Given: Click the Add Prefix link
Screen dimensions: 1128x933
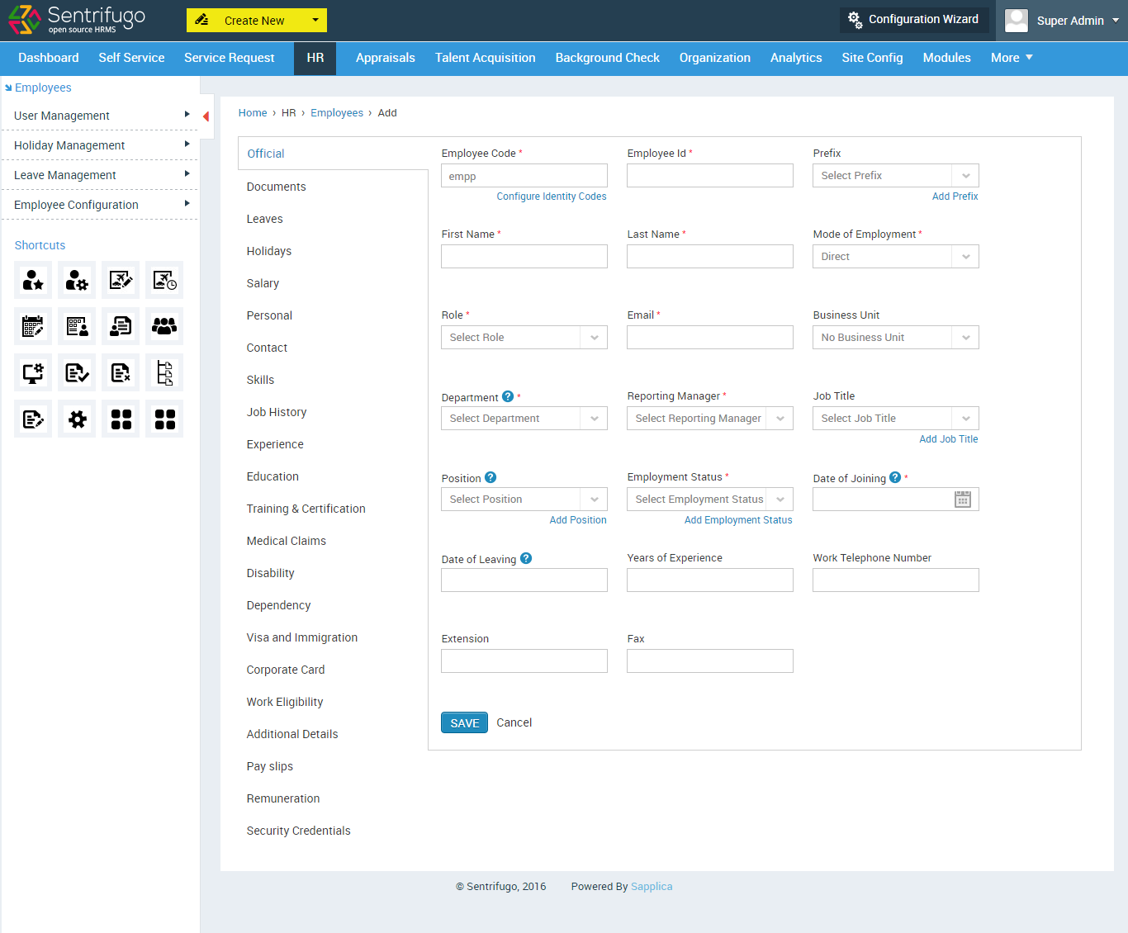Looking at the screenshot, I should coord(955,197).
